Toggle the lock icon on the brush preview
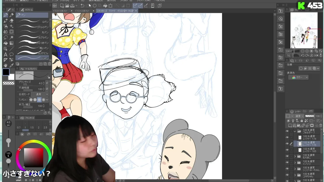This screenshot has width=324, height=182. tap(48, 77)
